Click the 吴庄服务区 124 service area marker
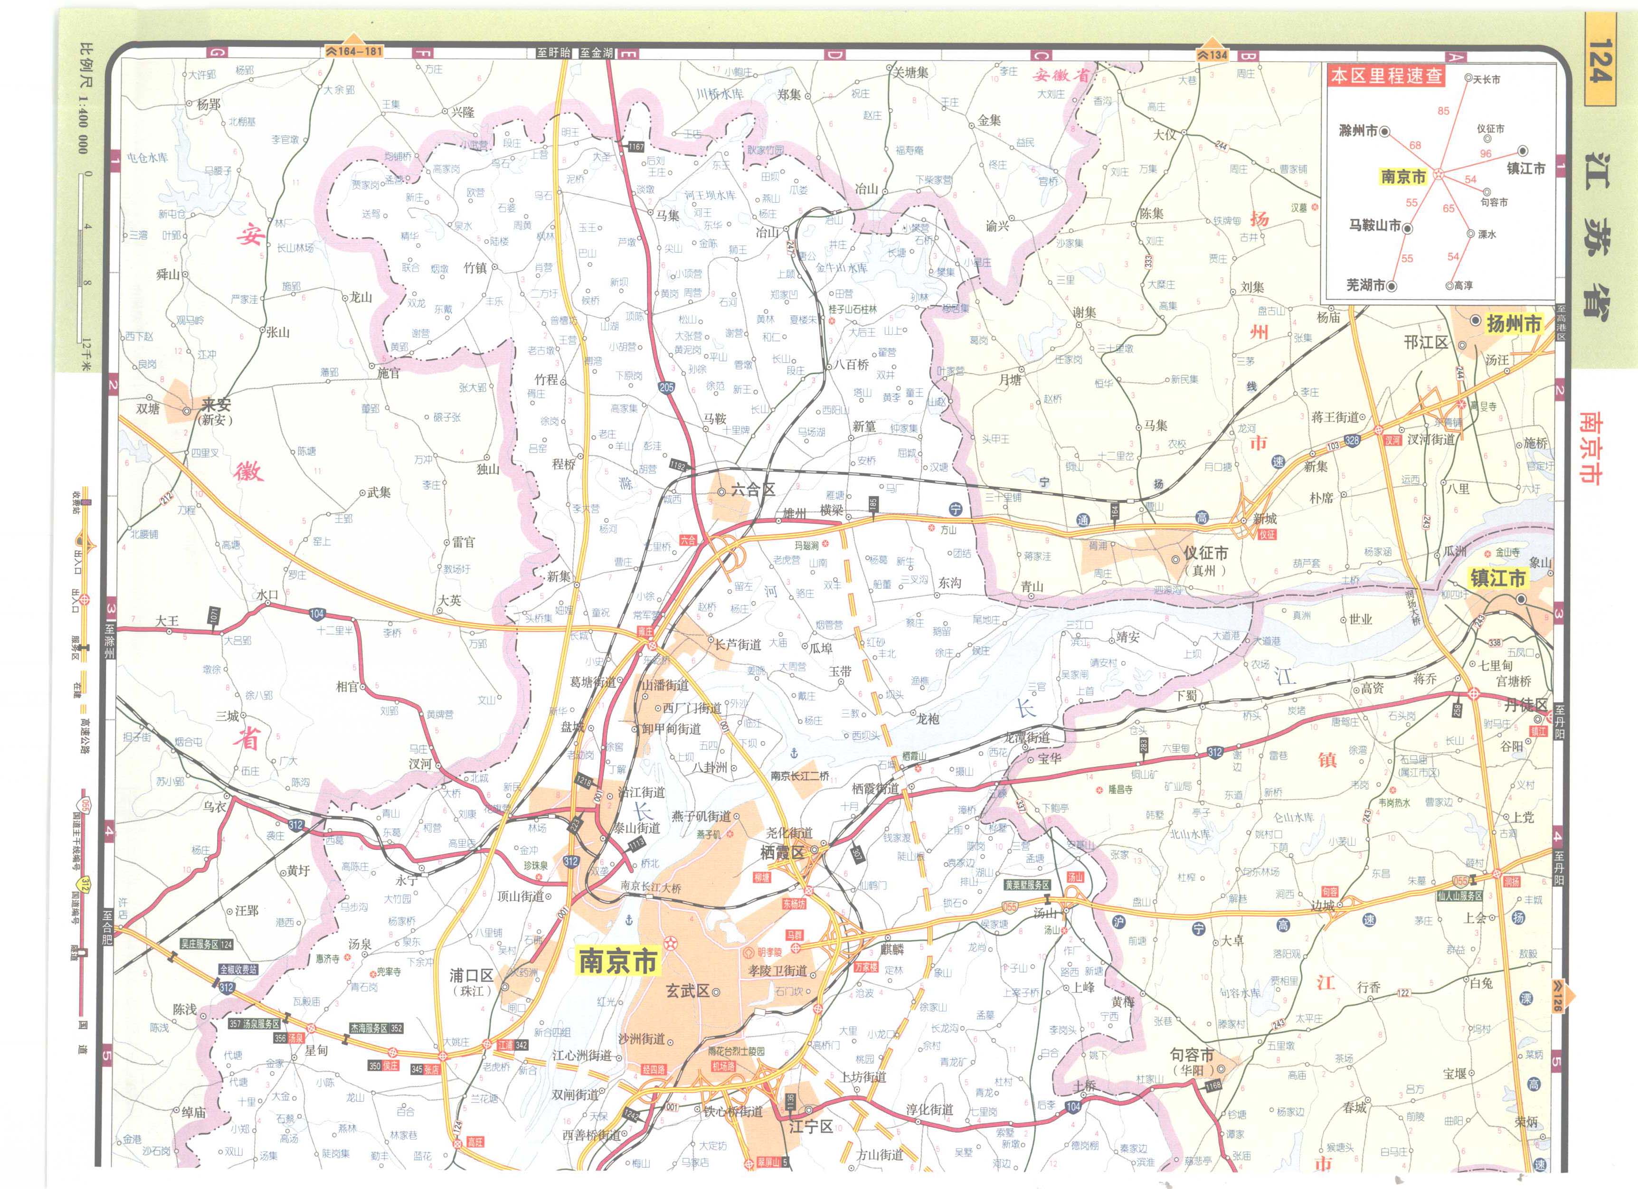This screenshot has height=1189, width=1638. pyautogui.click(x=207, y=944)
